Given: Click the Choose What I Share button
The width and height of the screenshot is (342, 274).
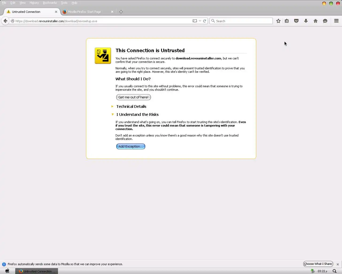Looking at the screenshot, I should pyautogui.click(x=318, y=264).
